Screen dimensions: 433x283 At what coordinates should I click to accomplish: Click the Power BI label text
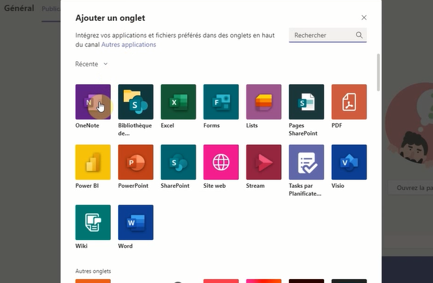[x=87, y=186]
